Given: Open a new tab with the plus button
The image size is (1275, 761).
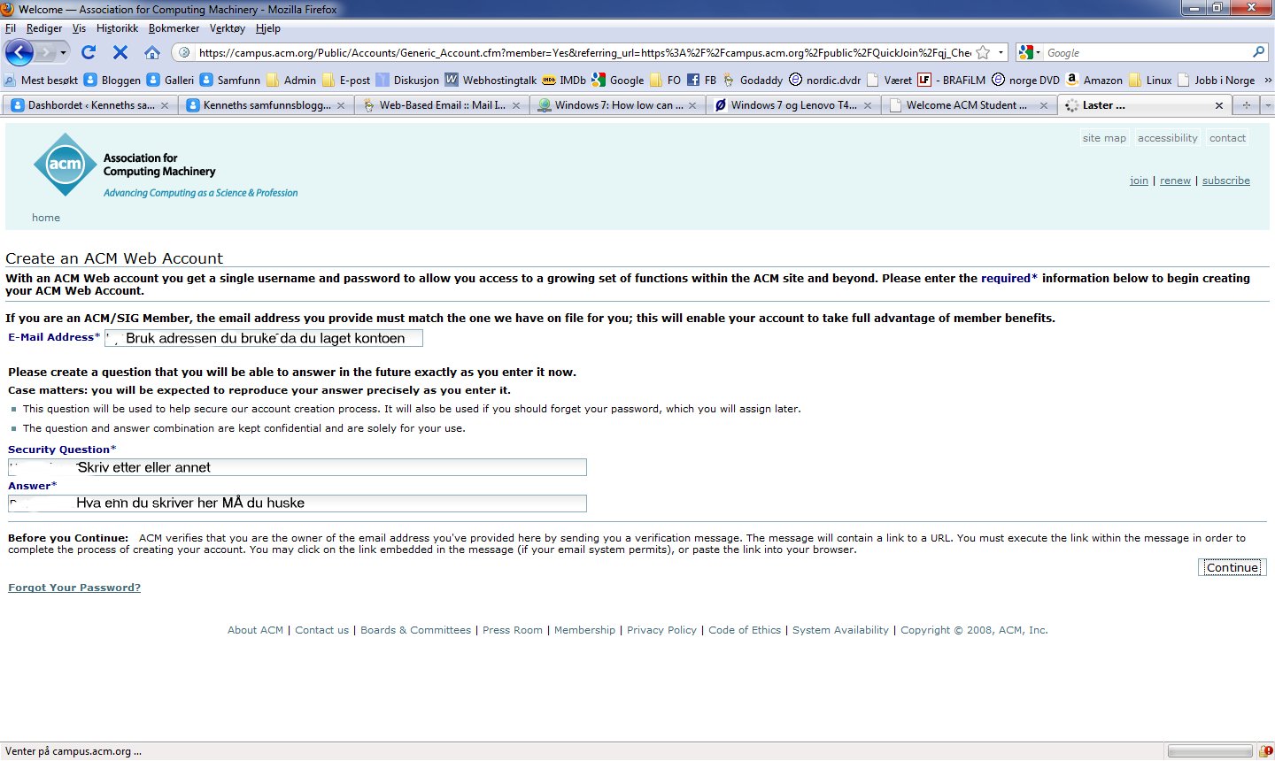Looking at the screenshot, I should (1247, 105).
